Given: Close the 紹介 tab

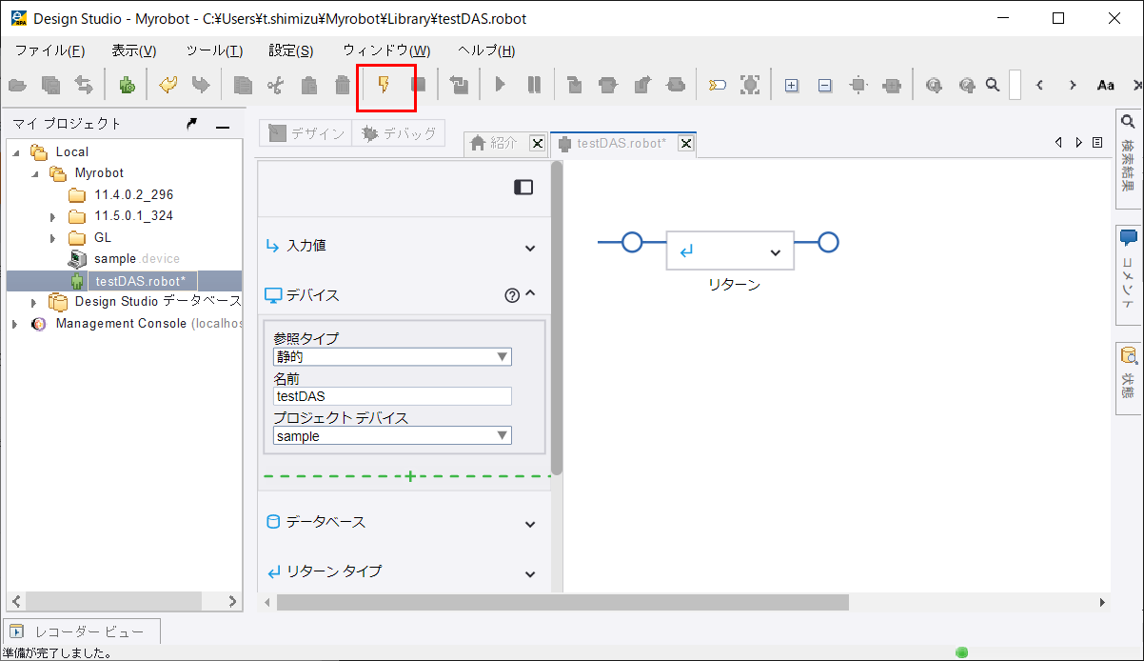Looking at the screenshot, I should pos(537,143).
